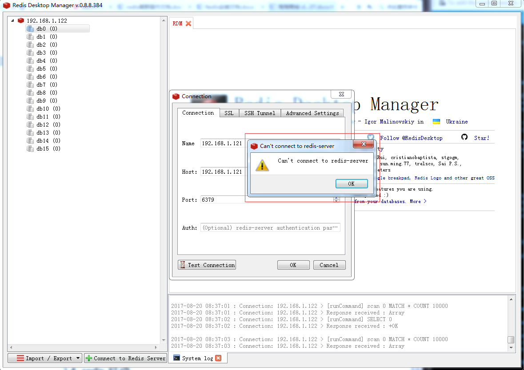524x370 pixels.
Task: Open the Redis Logo link
Action: 428,178
